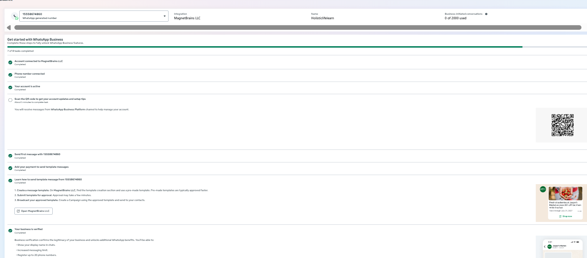587x258 pixels.
Task: Expand the Send first message task row
Action: 37,154
